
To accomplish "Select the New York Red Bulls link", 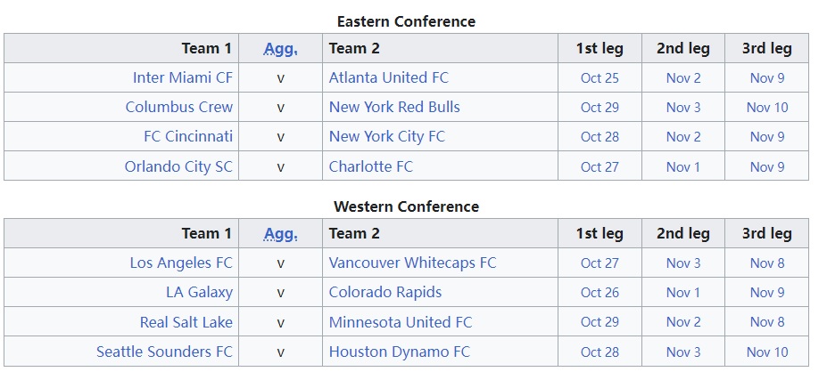I will pos(394,107).
